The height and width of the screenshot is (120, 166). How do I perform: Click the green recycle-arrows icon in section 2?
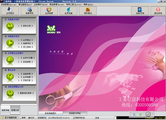pos(10,43)
